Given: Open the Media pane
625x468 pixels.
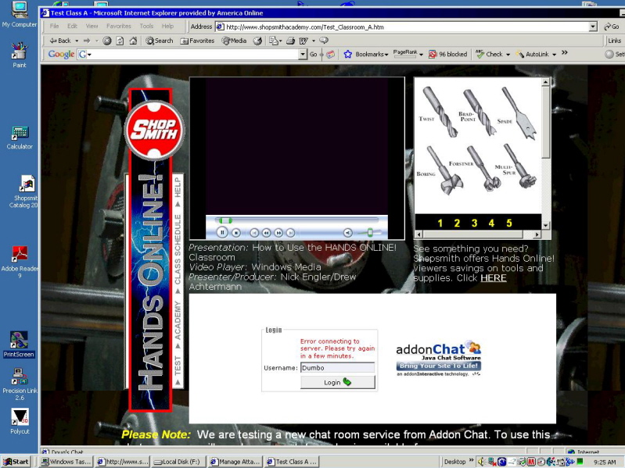Looking at the screenshot, I should pos(234,41).
